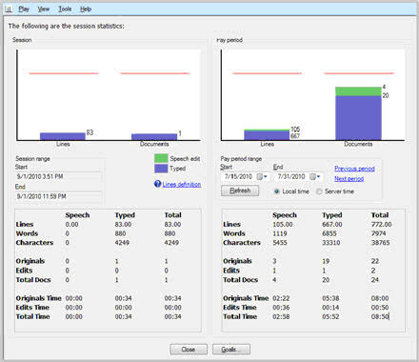Open the Goals dialog button

[231, 350]
